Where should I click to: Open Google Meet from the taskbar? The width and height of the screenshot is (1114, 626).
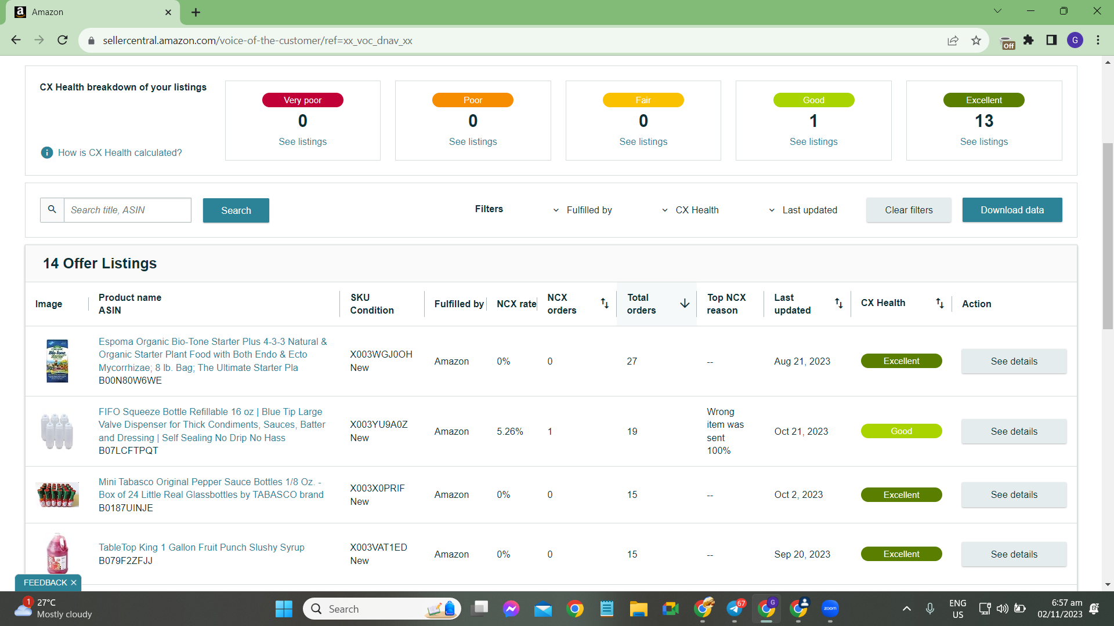click(x=671, y=609)
